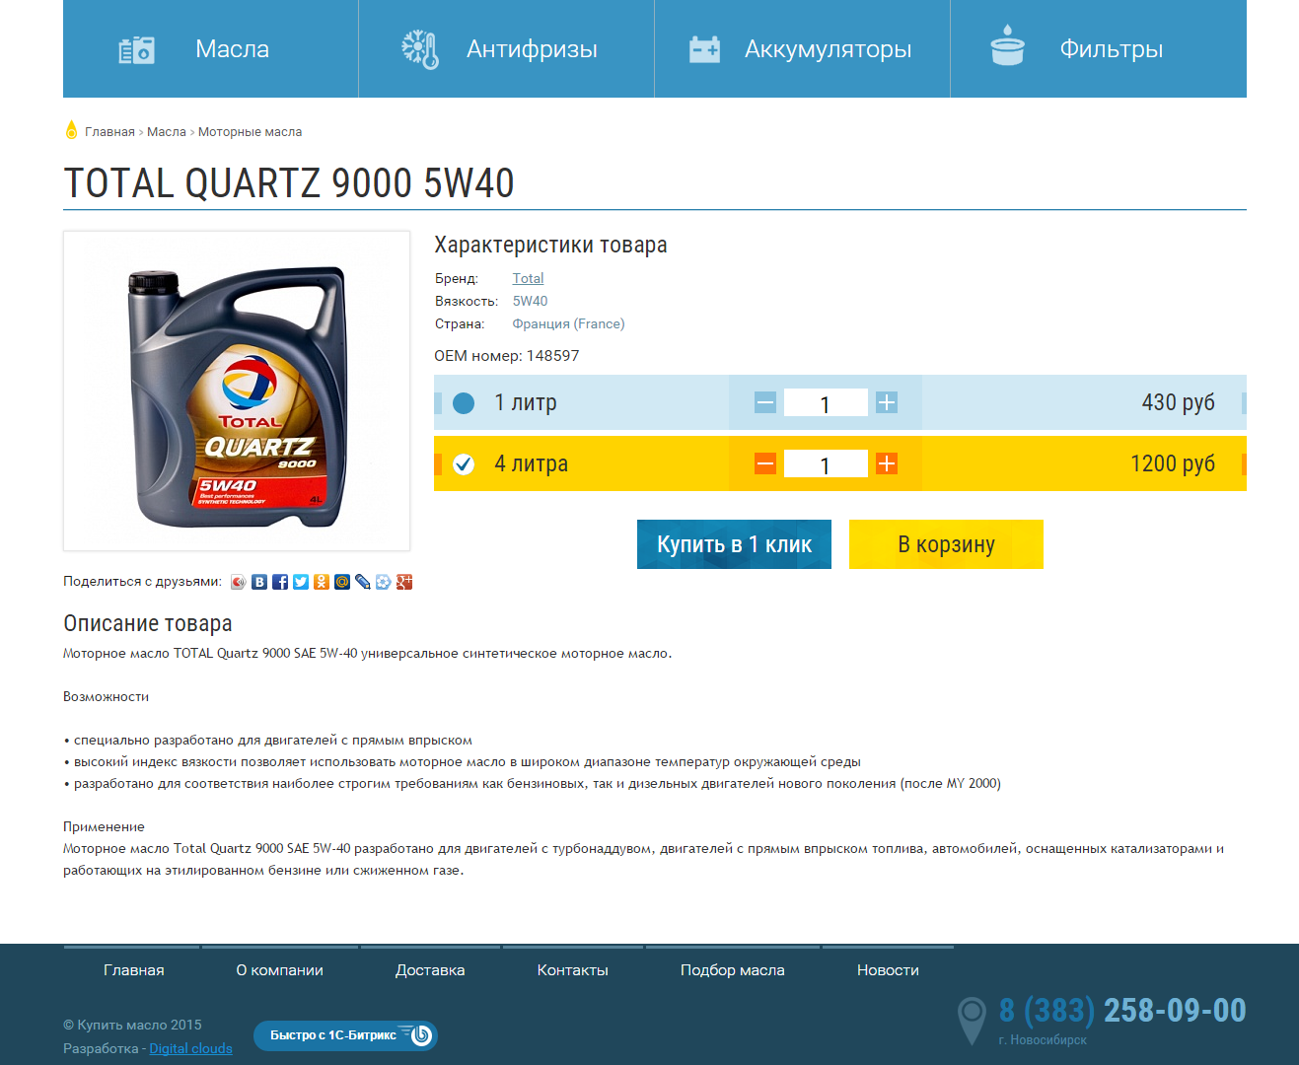The width and height of the screenshot is (1299, 1065).
Task: Click the © Купить масло 2015 copyright text
Action: tap(132, 1025)
